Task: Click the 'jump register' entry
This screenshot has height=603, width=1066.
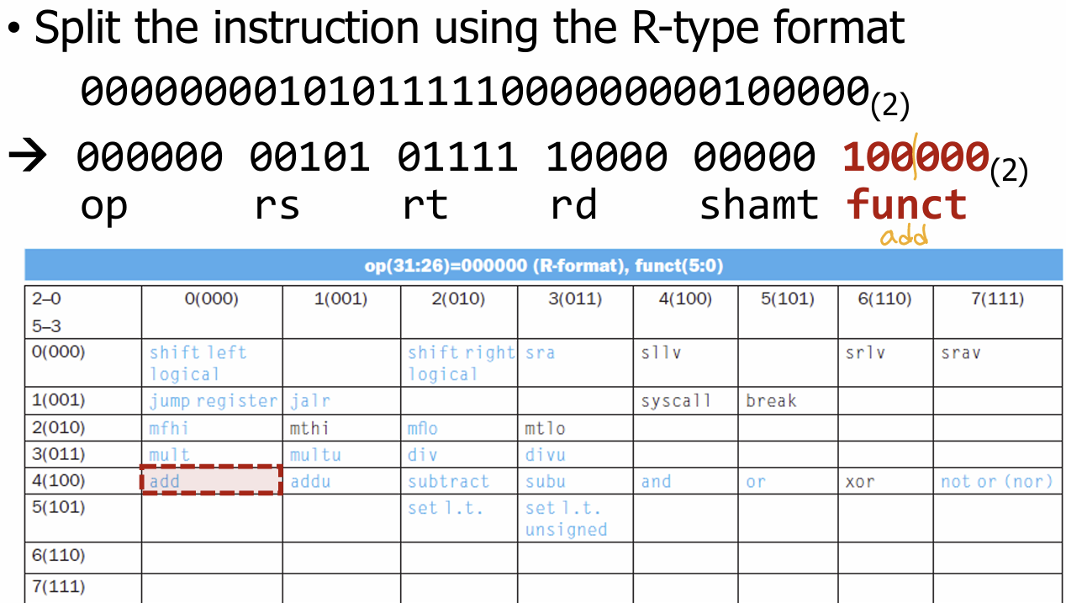Action: tap(214, 401)
